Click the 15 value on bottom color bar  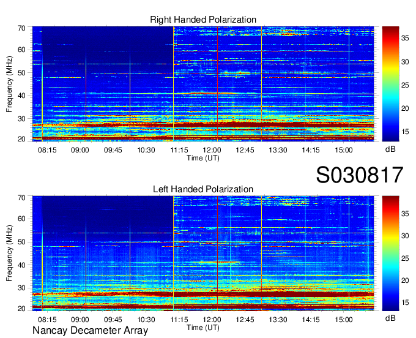tap(405, 302)
